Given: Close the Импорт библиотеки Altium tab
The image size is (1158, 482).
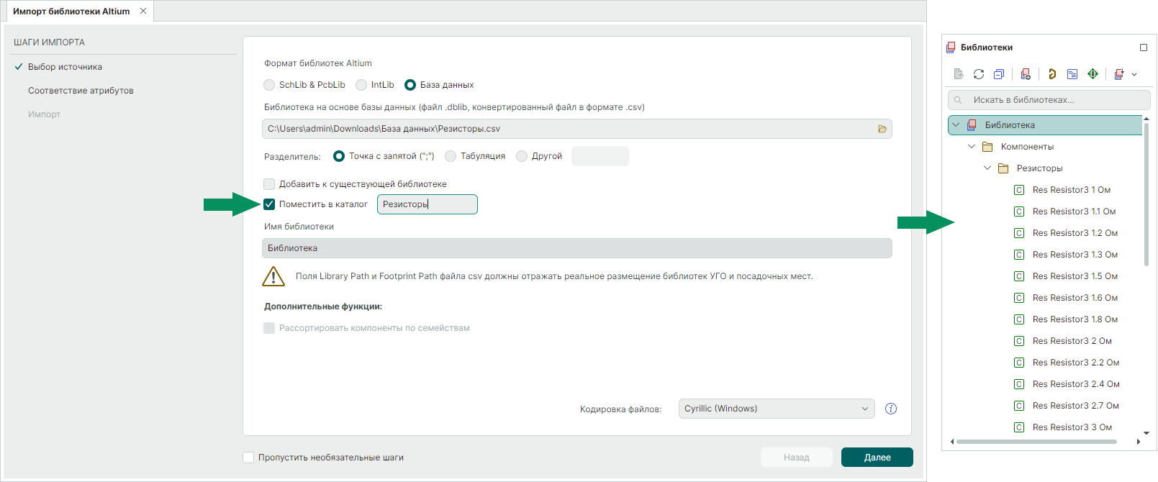Looking at the screenshot, I should click(x=143, y=11).
